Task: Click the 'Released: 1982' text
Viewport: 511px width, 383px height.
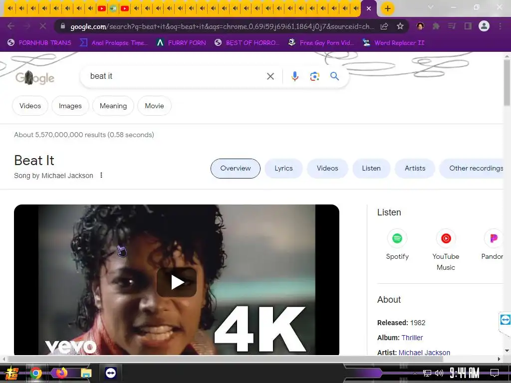Action: click(x=401, y=323)
